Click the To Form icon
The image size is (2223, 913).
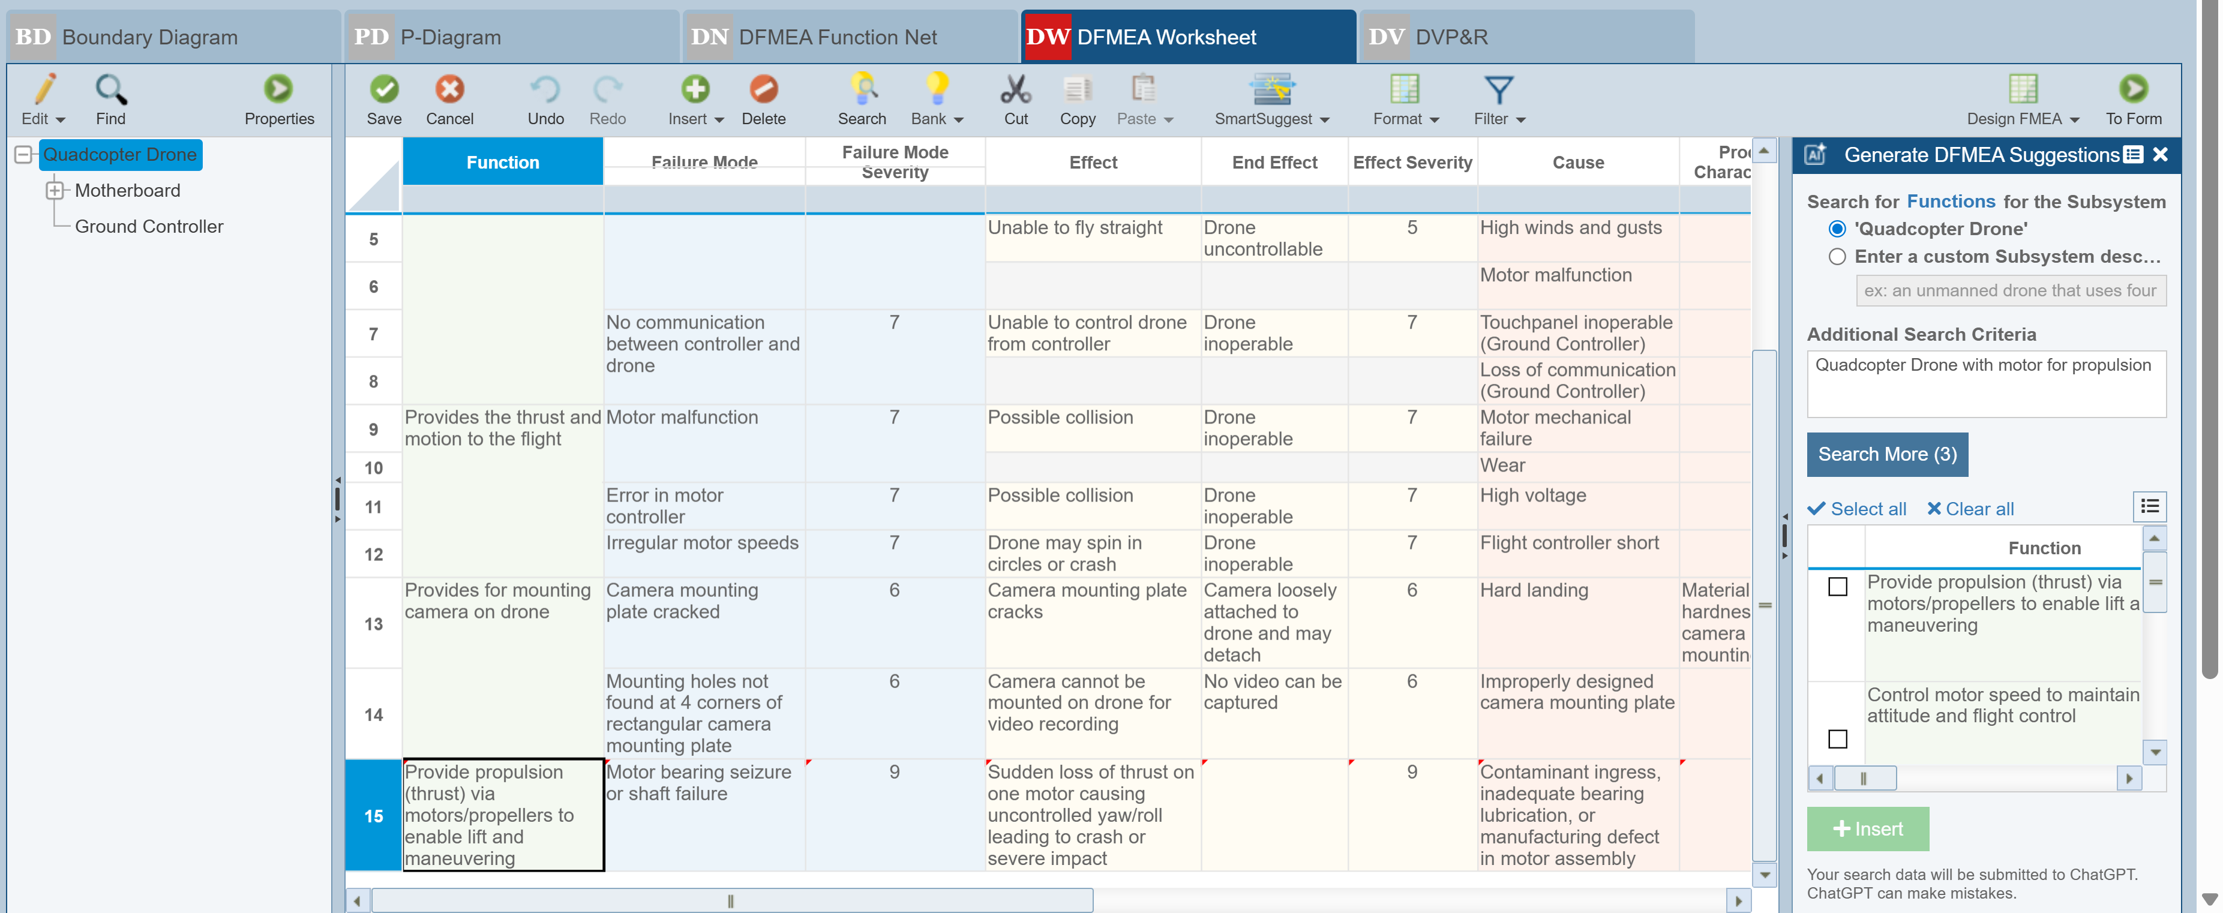2132,89
